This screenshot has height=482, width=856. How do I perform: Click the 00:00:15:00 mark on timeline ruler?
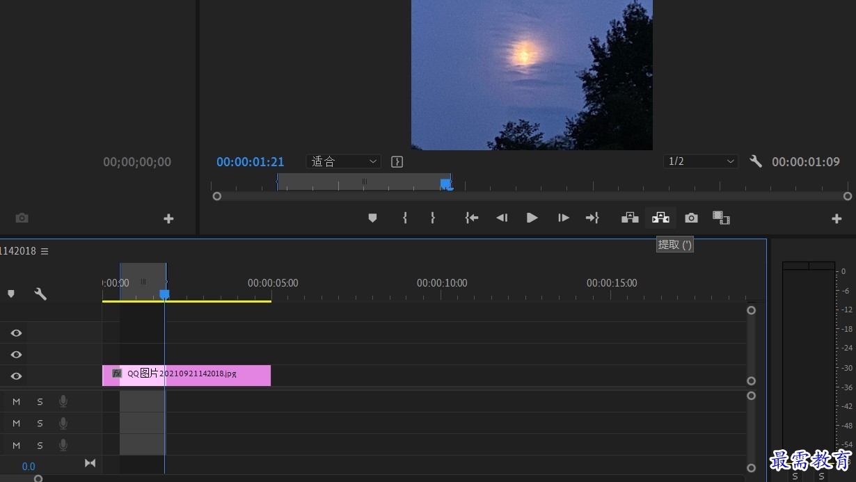tap(612, 283)
